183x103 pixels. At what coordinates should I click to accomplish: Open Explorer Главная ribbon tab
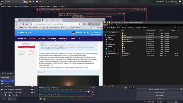click(x=111, y=25)
